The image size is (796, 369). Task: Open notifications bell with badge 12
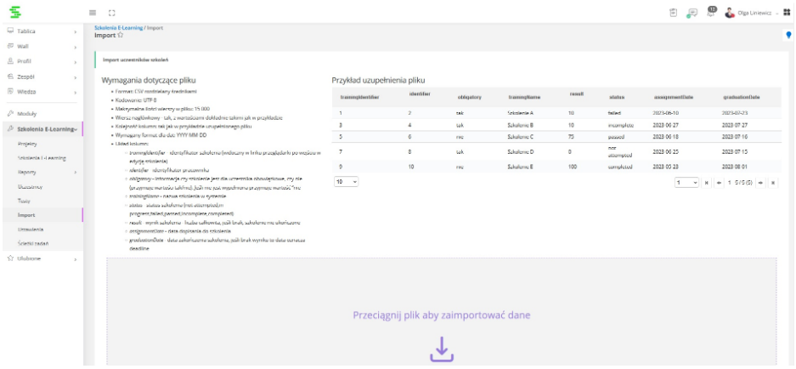tap(711, 13)
